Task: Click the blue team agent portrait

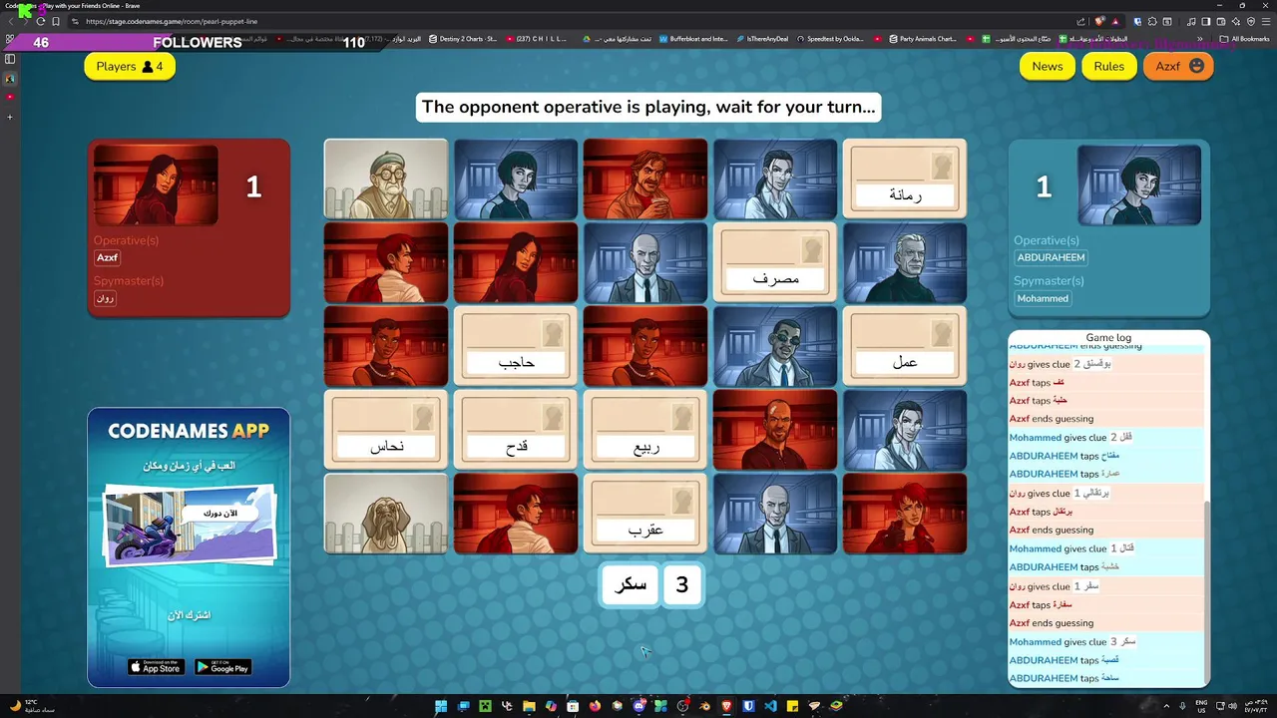Action: tap(1139, 185)
